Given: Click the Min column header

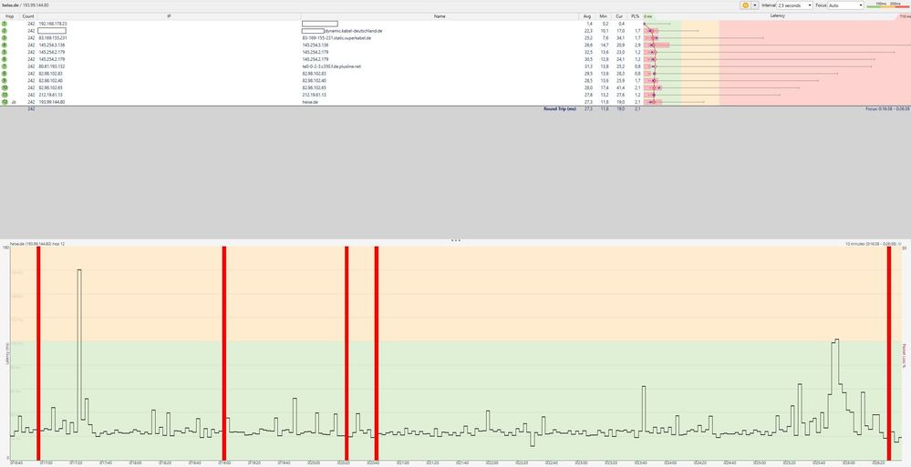Looking at the screenshot, I should tap(605, 16).
